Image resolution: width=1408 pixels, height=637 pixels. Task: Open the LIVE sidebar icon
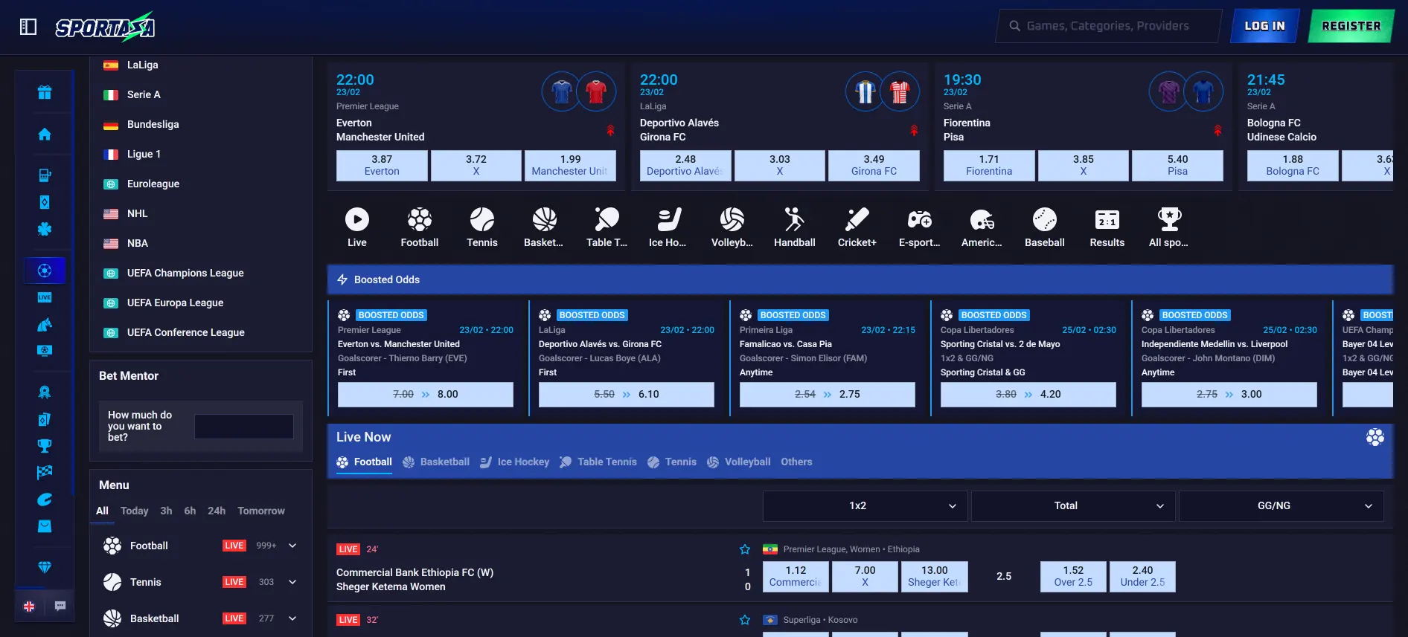[45, 297]
